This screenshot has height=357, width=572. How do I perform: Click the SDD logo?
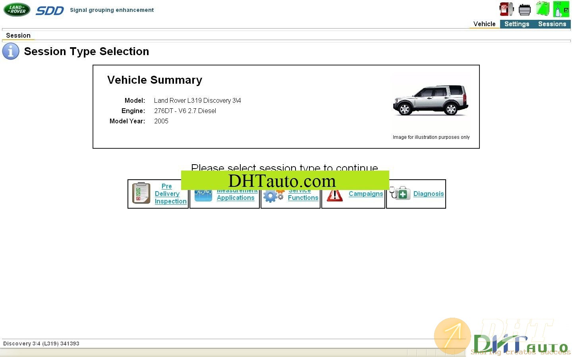pyautogui.click(x=50, y=11)
